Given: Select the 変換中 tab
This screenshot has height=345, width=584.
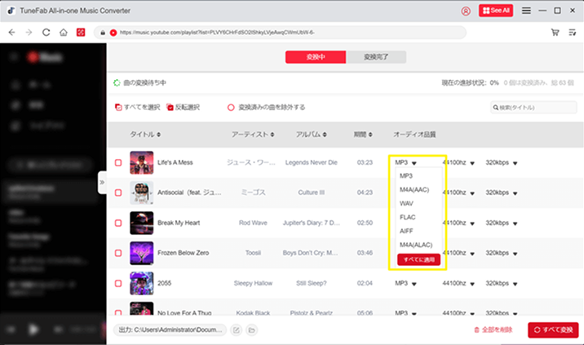Looking at the screenshot, I should coord(316,57).
